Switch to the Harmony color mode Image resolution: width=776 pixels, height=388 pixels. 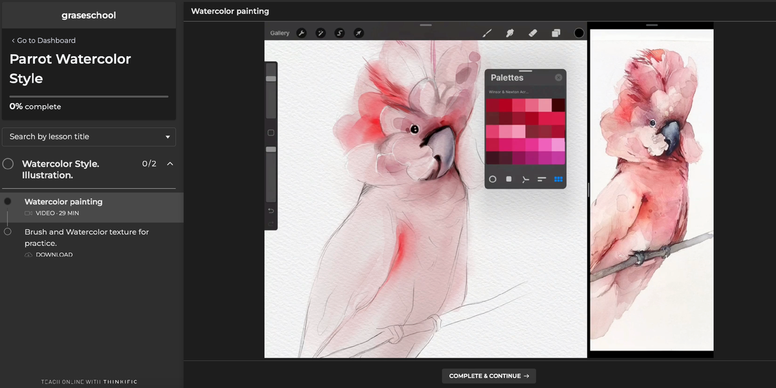tap(526, 179)
